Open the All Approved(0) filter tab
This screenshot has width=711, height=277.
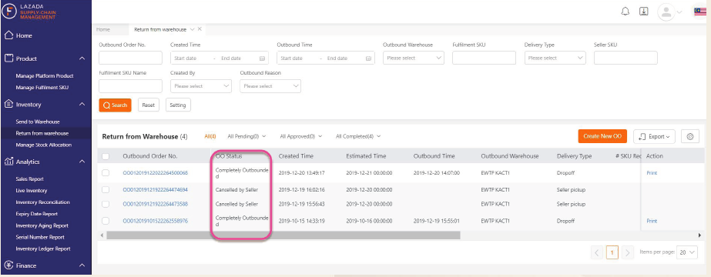tap(301, 136)
